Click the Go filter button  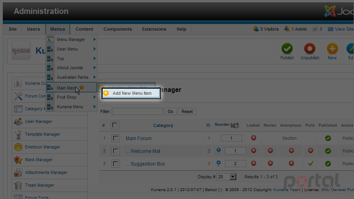point(170,111)
